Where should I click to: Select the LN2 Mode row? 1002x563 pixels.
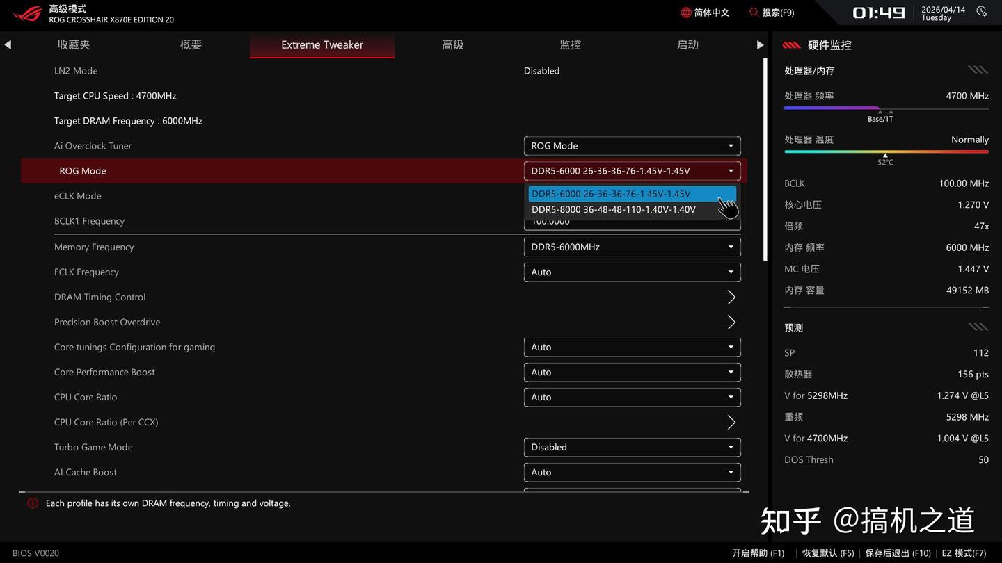pos(383,71)
